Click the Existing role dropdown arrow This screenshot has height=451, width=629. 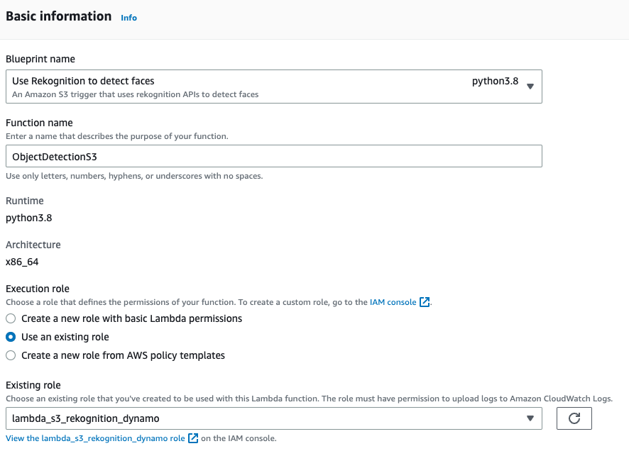click(x=530, y=418)
